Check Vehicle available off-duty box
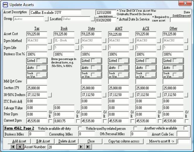194x152 pixels. (x=80, y=128)
